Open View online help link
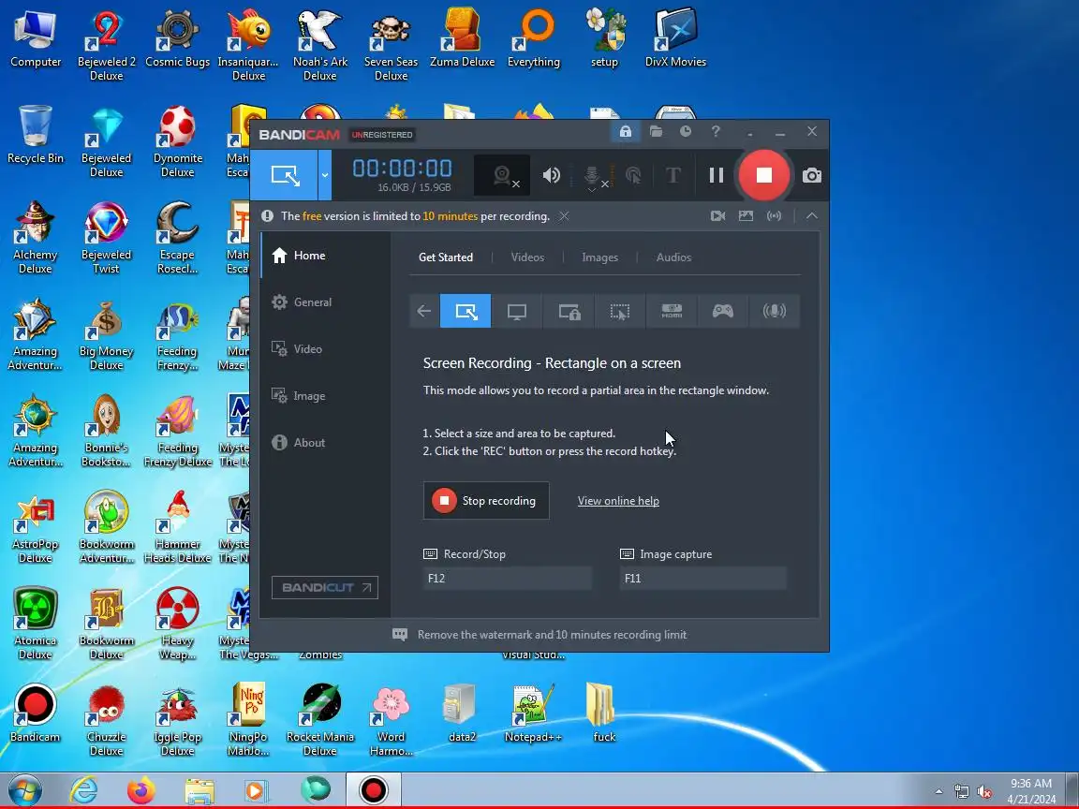 618,501
